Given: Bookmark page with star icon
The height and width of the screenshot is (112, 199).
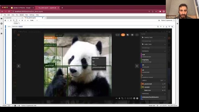Looking at the screenshot, I should [156, 12].
